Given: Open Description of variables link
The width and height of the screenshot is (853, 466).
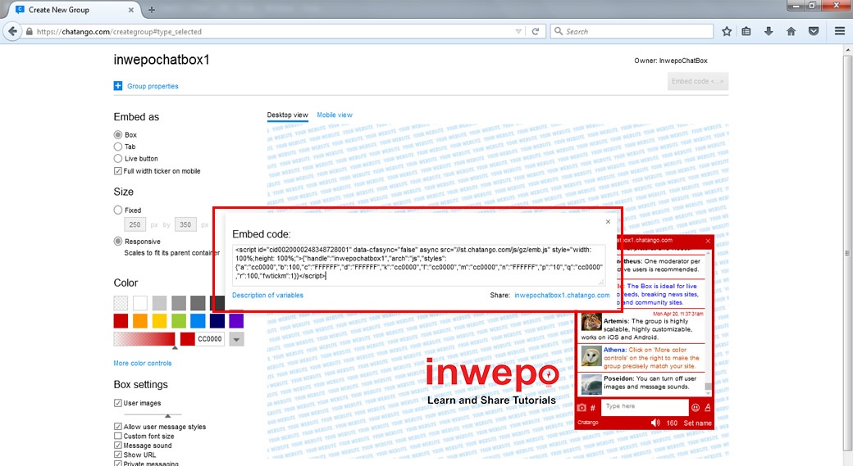Looking at the screenshot, I should pos(267,296).
